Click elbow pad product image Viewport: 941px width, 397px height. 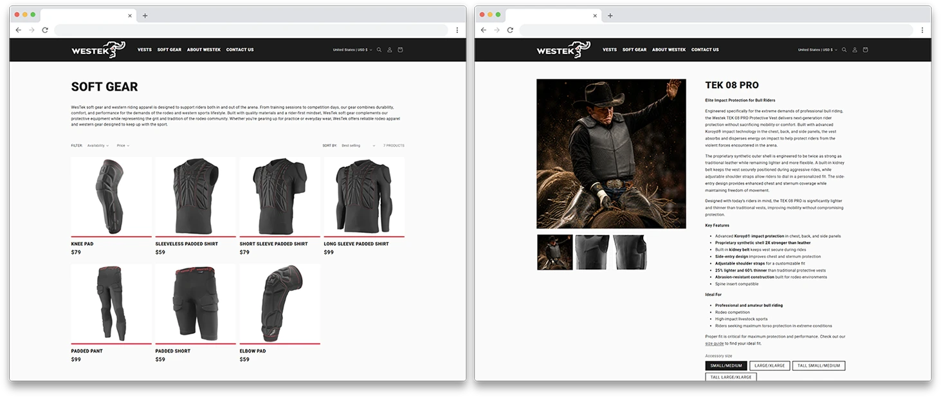[x=280, y=304]
